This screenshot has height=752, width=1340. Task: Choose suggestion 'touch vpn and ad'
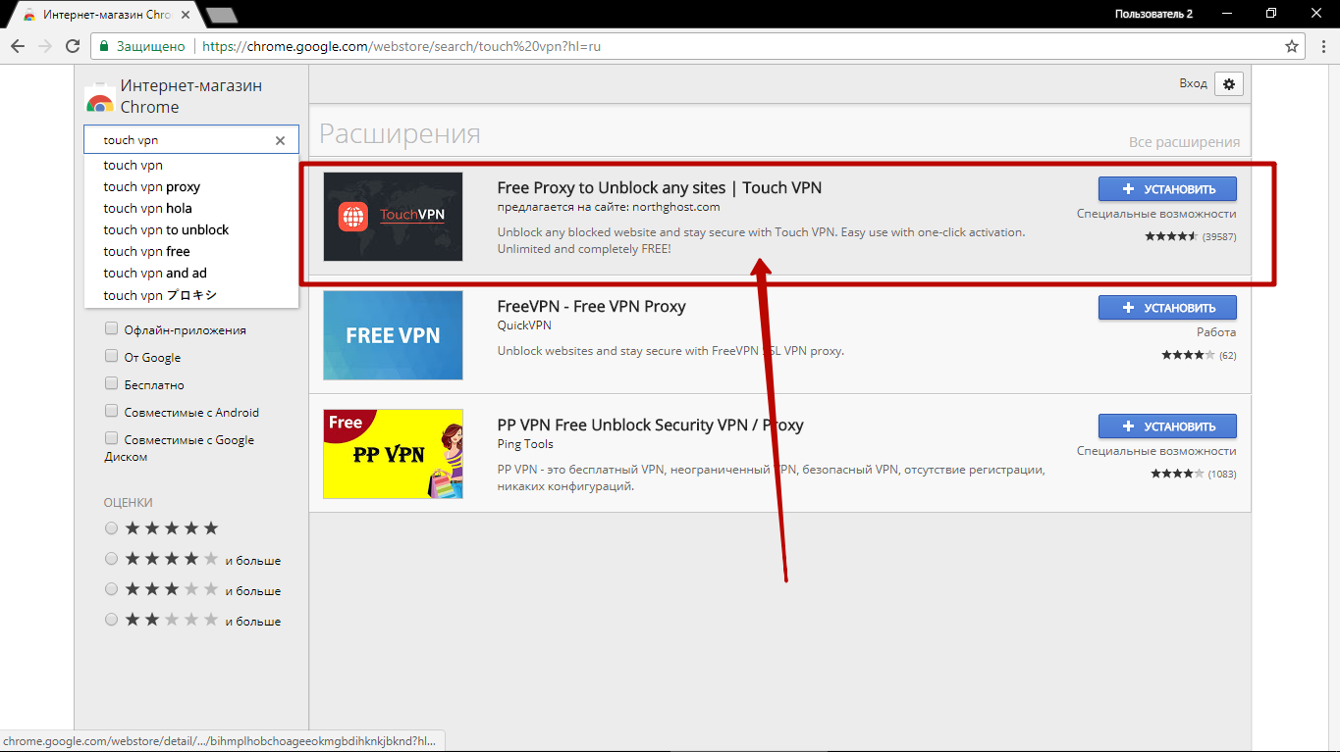click(x=191, y=274)
